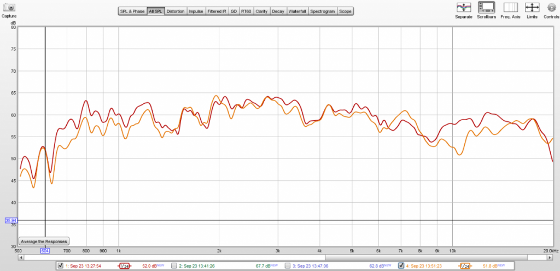
Task: Open the Waterfall tab
Action: 297,11
